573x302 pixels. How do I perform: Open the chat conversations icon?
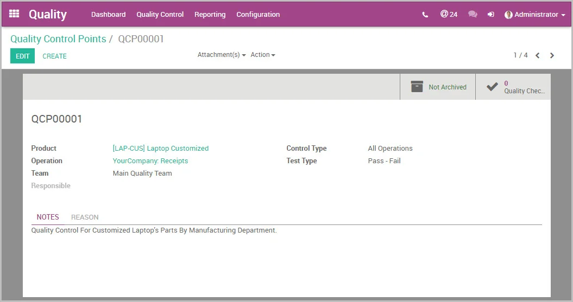point(473,14)
